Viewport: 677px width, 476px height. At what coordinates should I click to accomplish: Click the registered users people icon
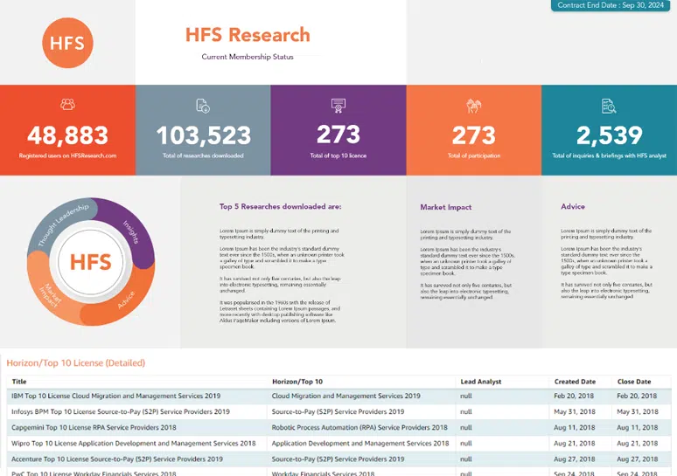pyautogui.click(x=67, y=104)
